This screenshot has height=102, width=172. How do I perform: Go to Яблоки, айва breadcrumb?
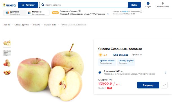50,25
